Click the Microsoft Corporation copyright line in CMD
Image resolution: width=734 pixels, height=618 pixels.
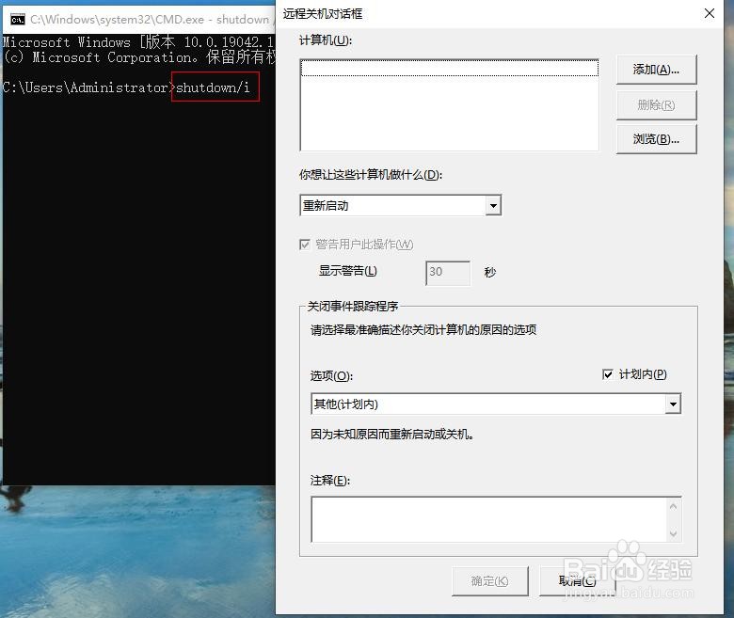click(x=139, y=57)
